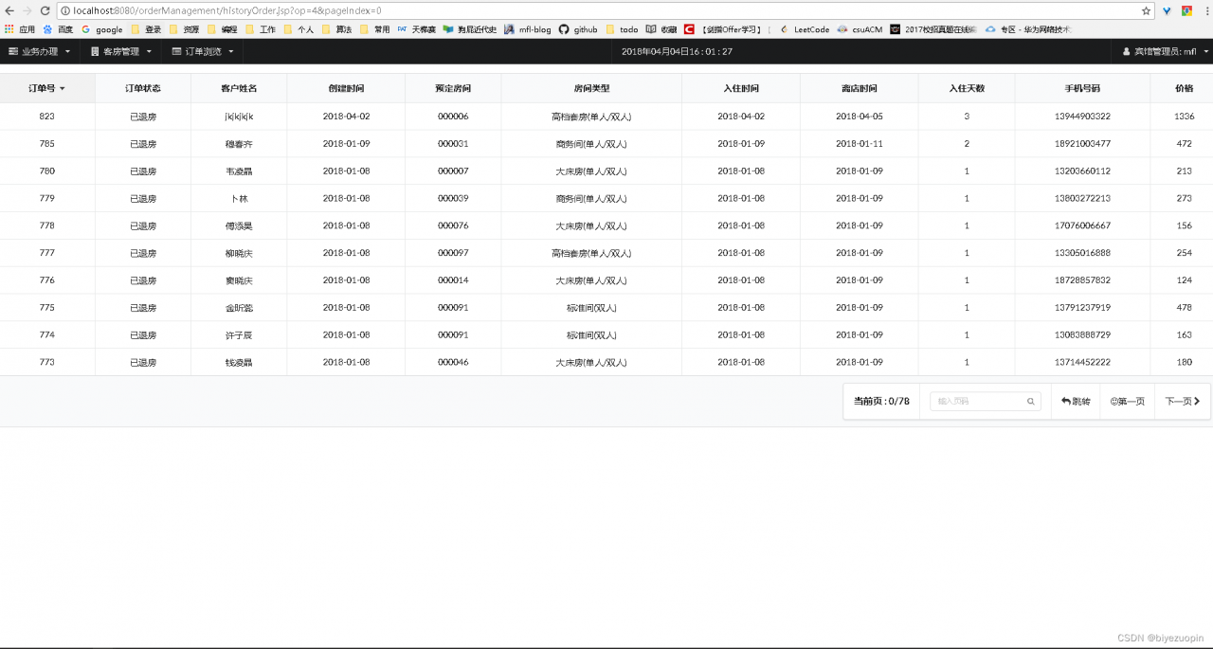Open the csuACM bookmark
This screenshot has width=1213, height=649.
(x=860, y=29)
